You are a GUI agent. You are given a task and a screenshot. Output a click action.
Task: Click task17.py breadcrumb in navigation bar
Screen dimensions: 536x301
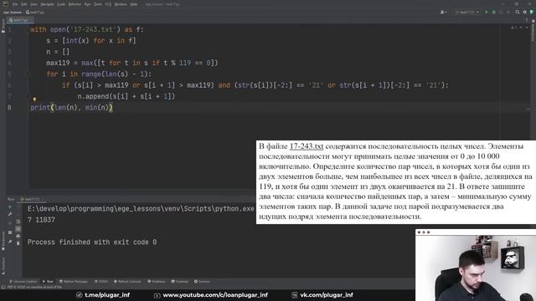pos(35,13)
